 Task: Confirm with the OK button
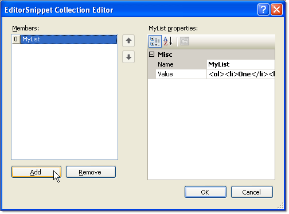[205, 192]
